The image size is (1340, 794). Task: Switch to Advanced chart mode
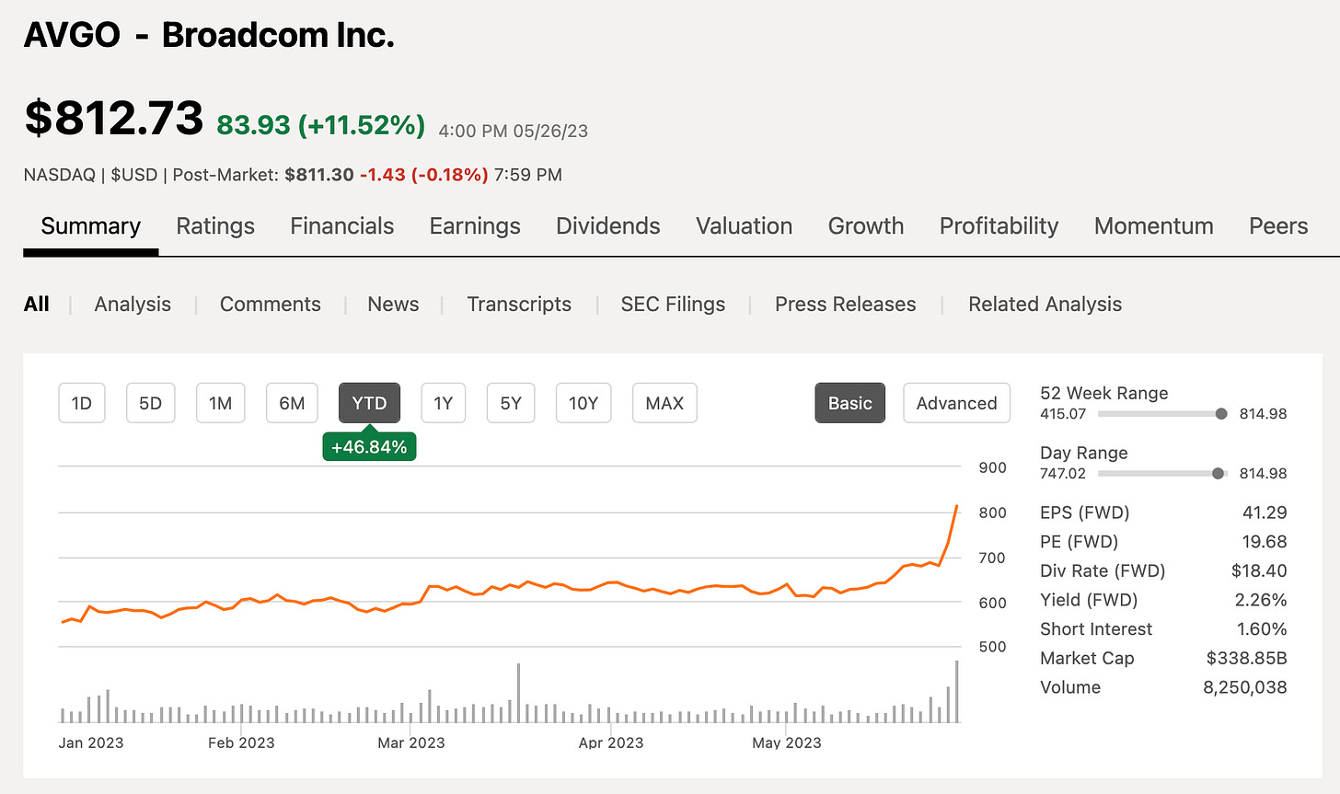956,403
